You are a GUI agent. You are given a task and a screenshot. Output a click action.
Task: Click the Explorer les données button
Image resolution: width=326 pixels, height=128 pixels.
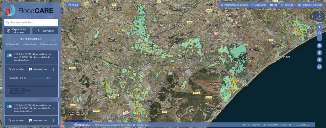[17, 31]
